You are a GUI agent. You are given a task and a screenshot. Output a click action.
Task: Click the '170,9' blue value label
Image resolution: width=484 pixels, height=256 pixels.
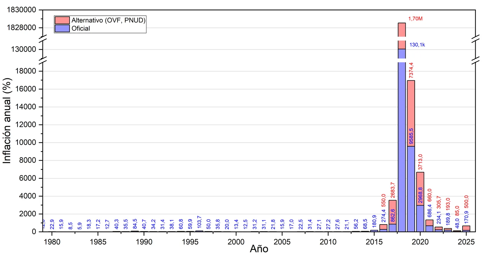click(466, 217)
